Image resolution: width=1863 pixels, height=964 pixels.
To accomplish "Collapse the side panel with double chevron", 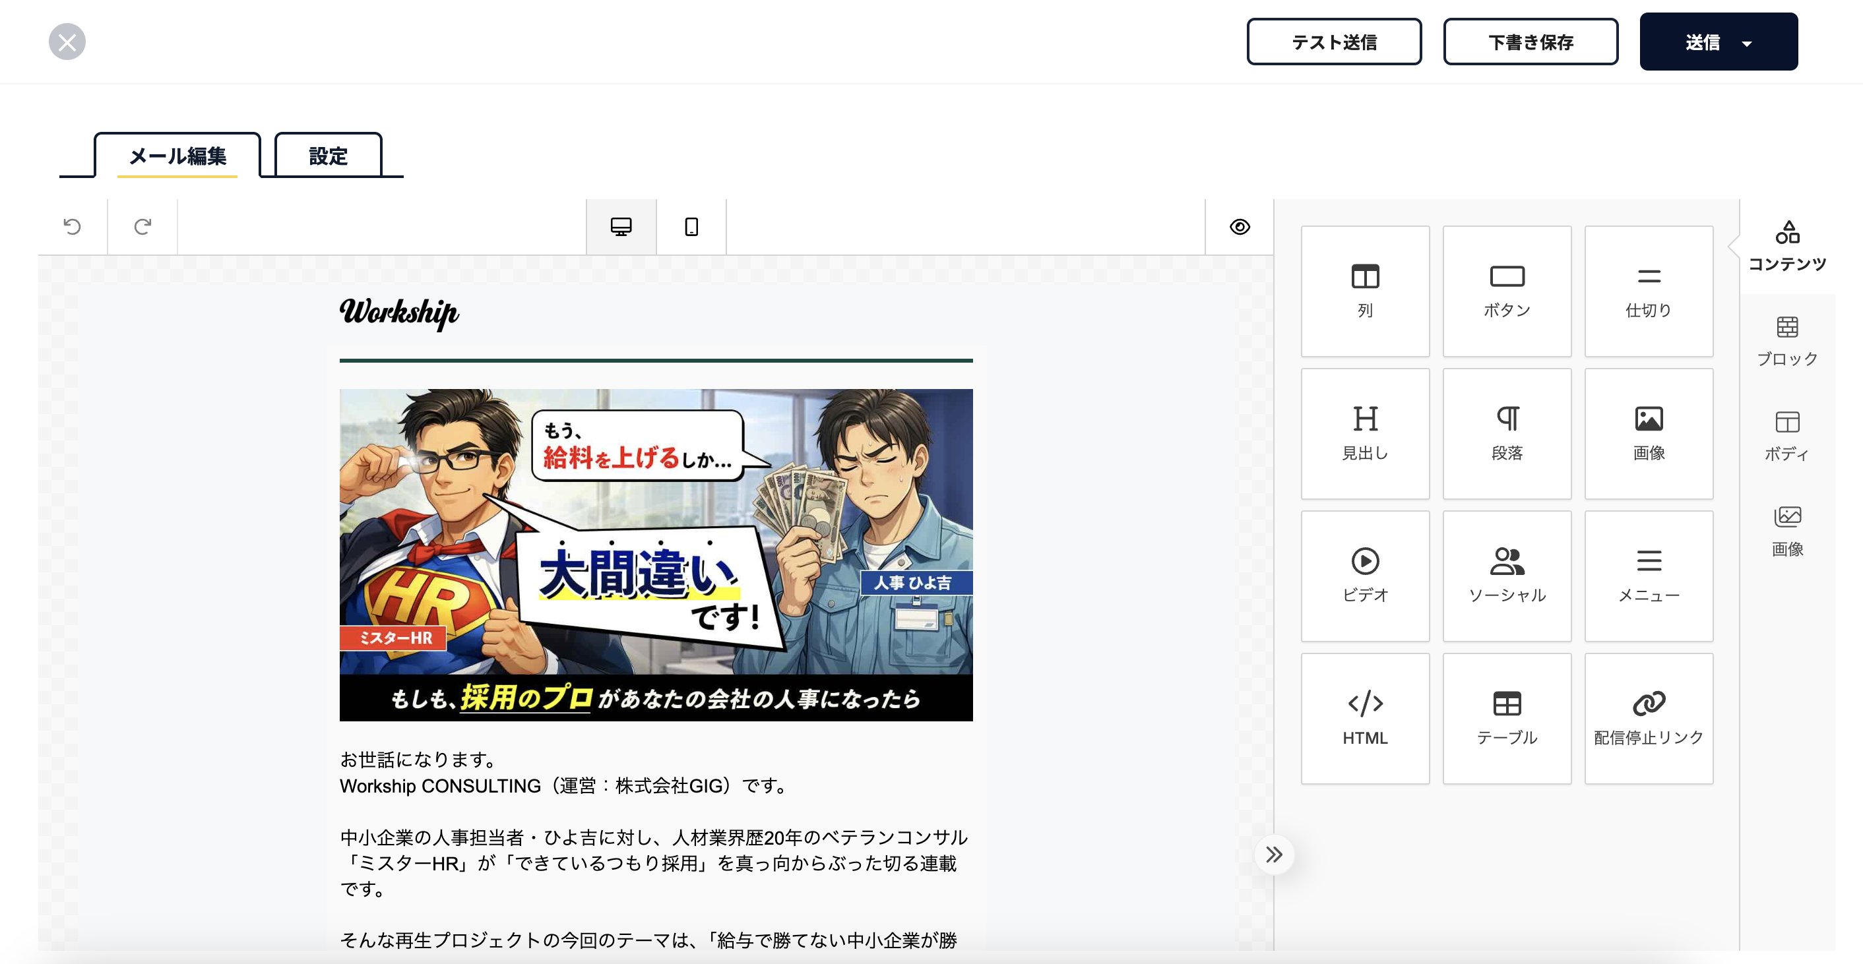I will pos(1274,855).
